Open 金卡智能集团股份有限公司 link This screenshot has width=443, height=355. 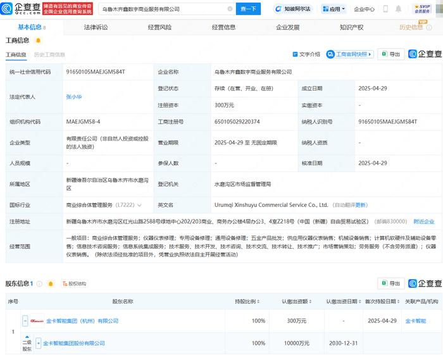coord(74,344)
